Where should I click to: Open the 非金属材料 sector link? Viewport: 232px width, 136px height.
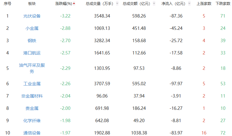point(32,96)
